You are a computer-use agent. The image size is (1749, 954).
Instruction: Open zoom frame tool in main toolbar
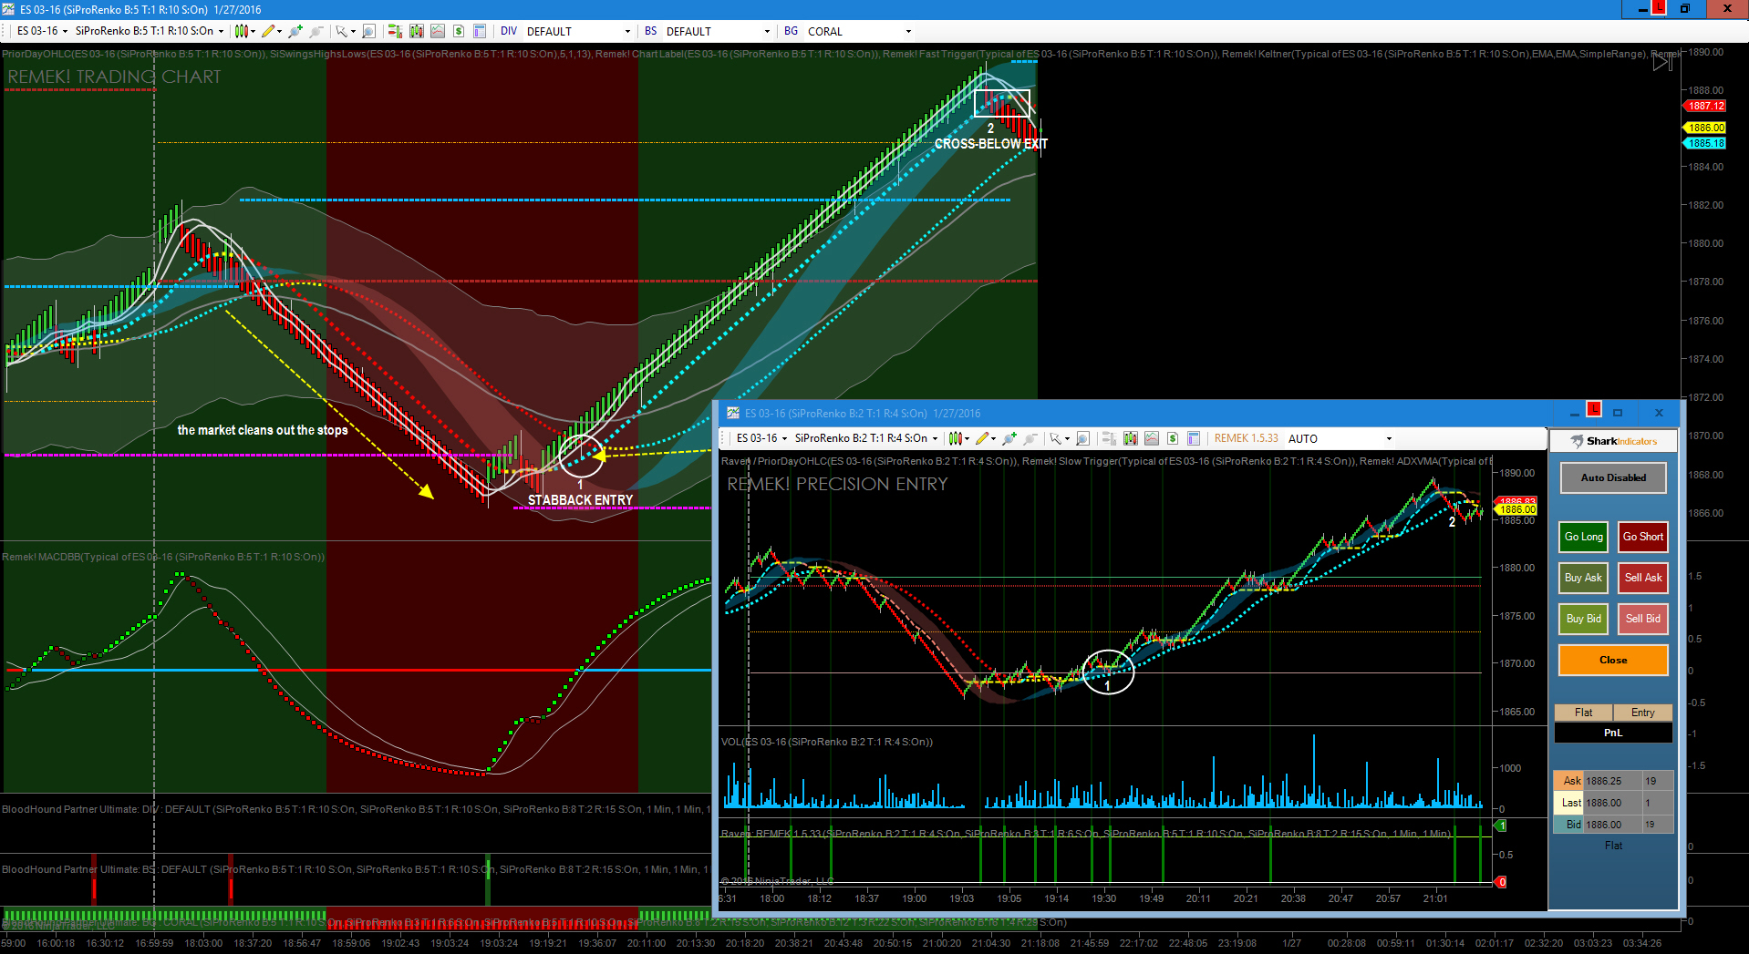click(368, 31)
